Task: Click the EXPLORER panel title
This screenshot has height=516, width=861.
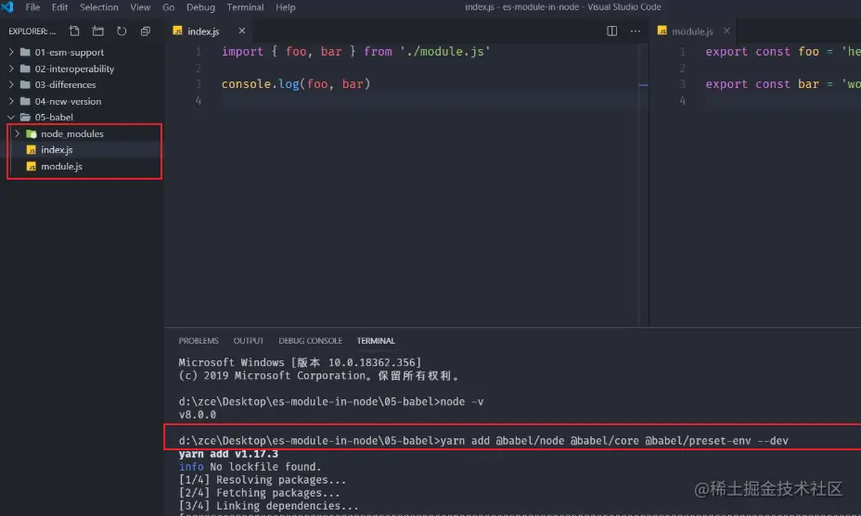Action: tap(32, 31)
